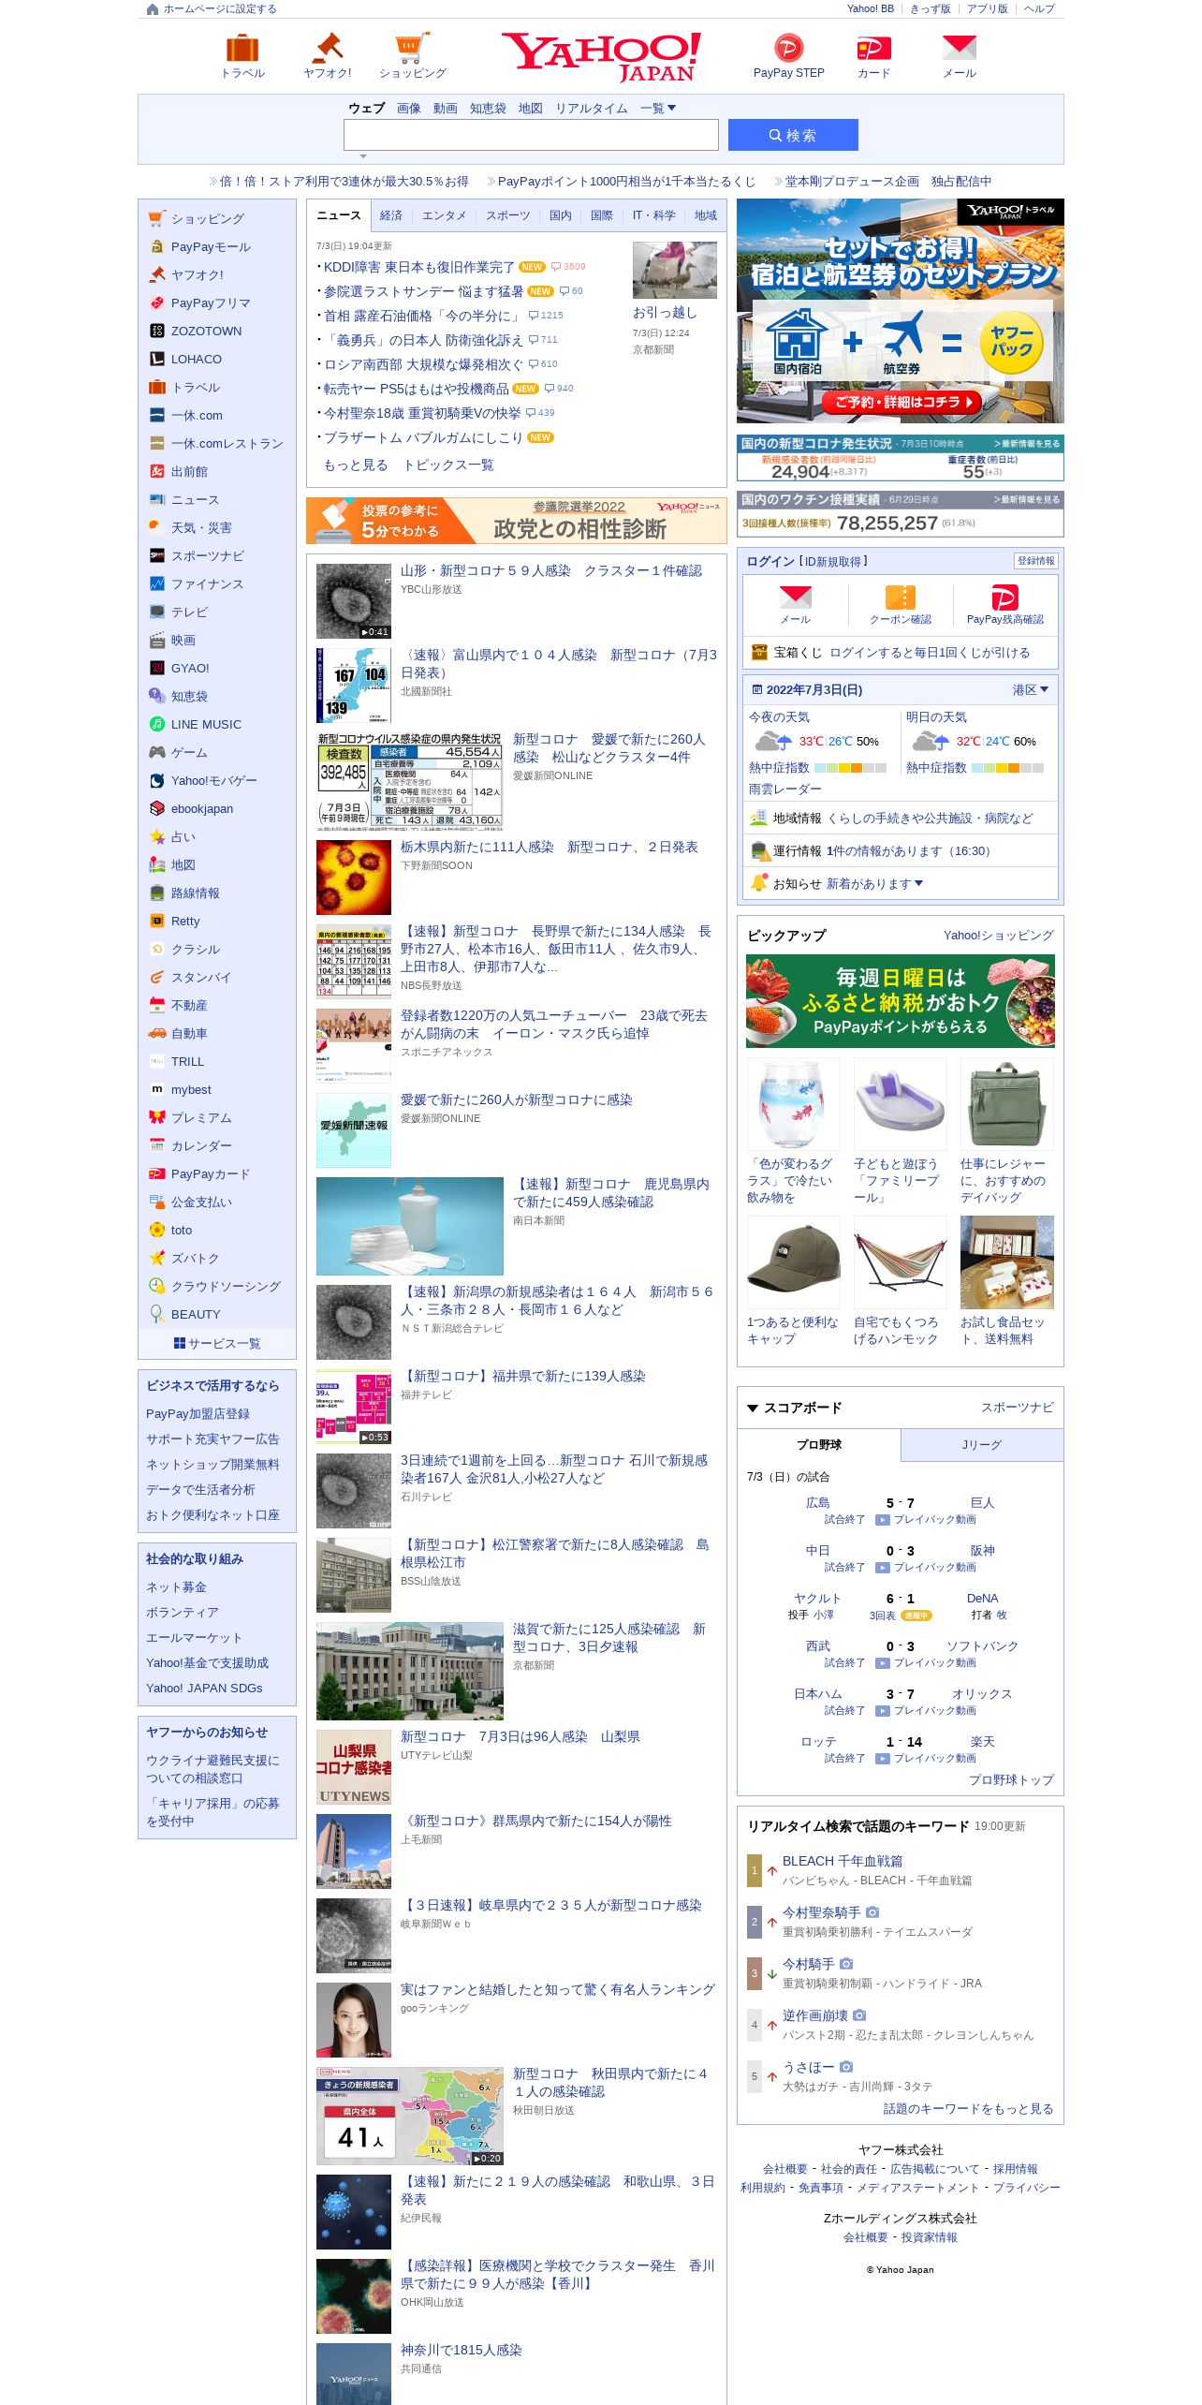The width and height of the screenshot is (1202, 2405).
Task: Click the 自動車 car icon in sidebar
Action: (x=157, y=1033)
